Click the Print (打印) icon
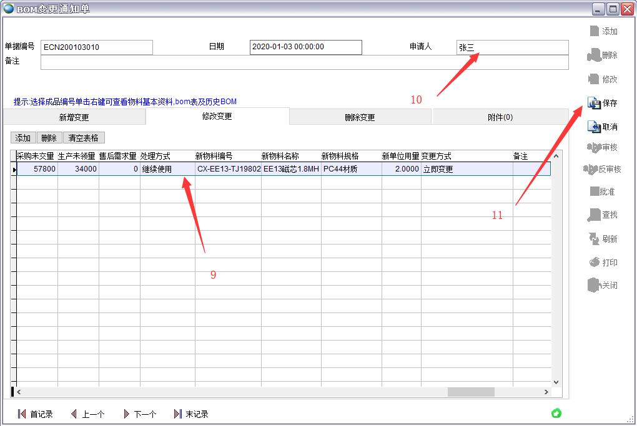This screenshot has width=637, height=426. click(x=594, y=263)
